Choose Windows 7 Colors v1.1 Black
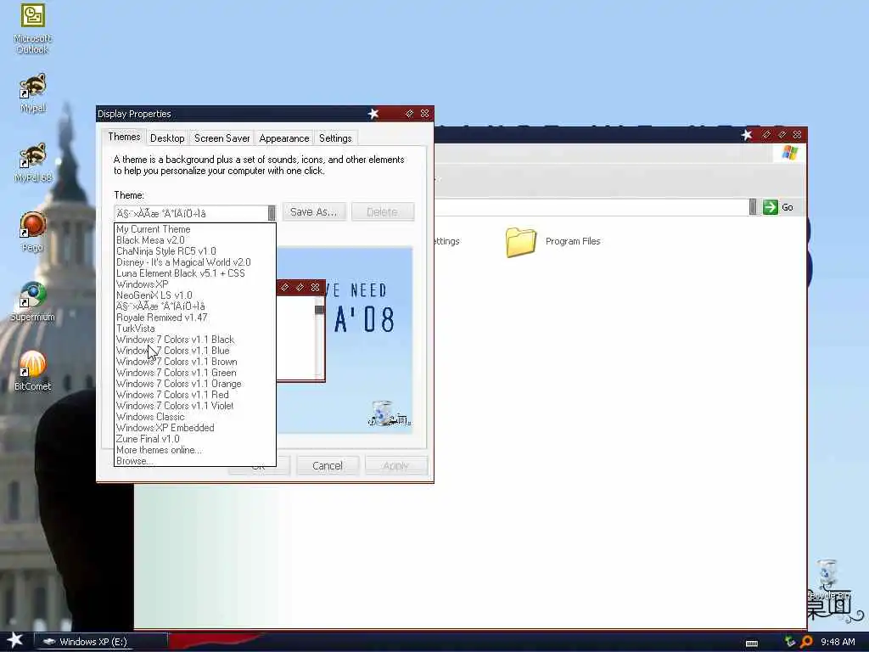The height and width of the screenshot is (652, 869). pos(194,340)
